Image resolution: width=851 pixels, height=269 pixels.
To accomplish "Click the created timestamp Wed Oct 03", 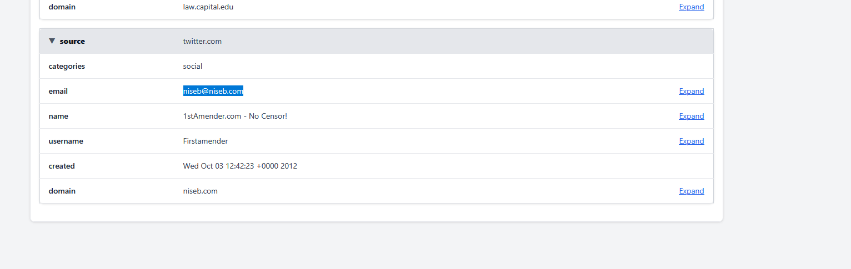I will click(x=240, y=166).
